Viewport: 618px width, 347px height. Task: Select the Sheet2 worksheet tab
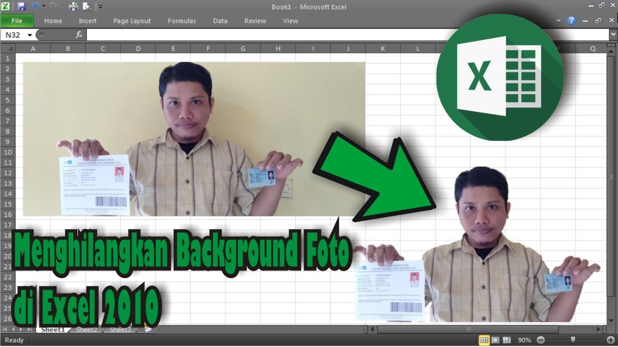tap(87, 330)
